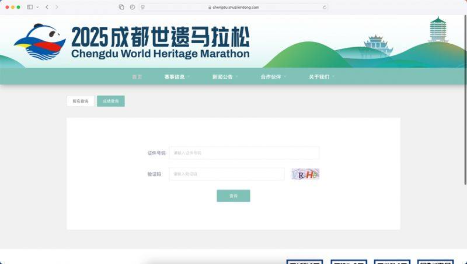The image size is (467, 264).
Task: Open the 新闻公告 navigation menu
Action: pos(222,77)
